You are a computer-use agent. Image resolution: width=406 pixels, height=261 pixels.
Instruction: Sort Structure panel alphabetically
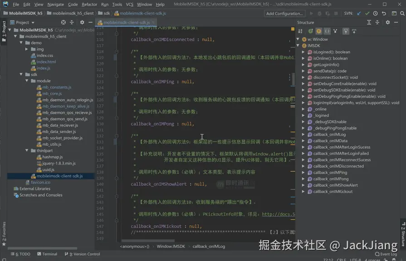coord(300,31)
